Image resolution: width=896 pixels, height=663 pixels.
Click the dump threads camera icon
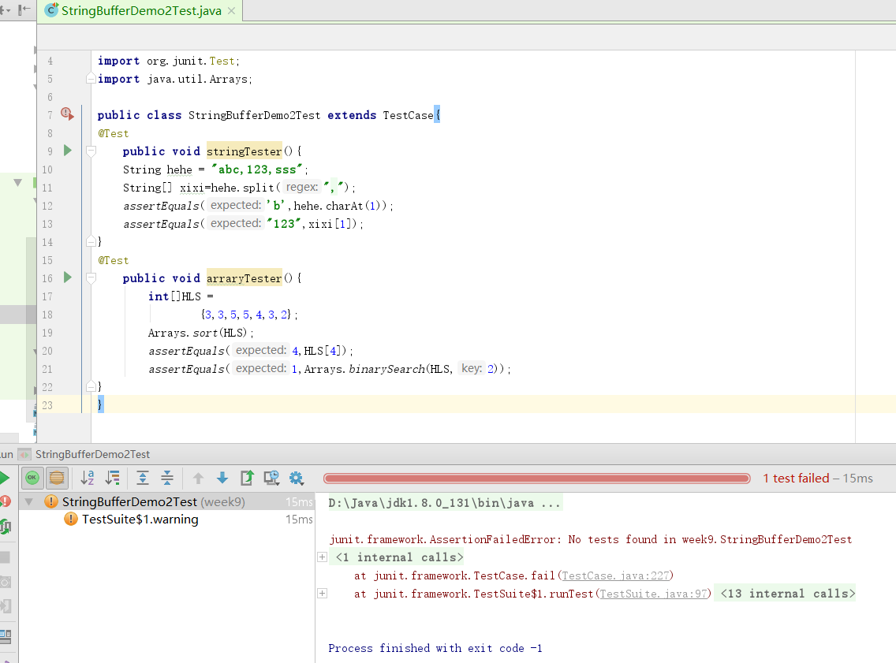coord(6,583)
